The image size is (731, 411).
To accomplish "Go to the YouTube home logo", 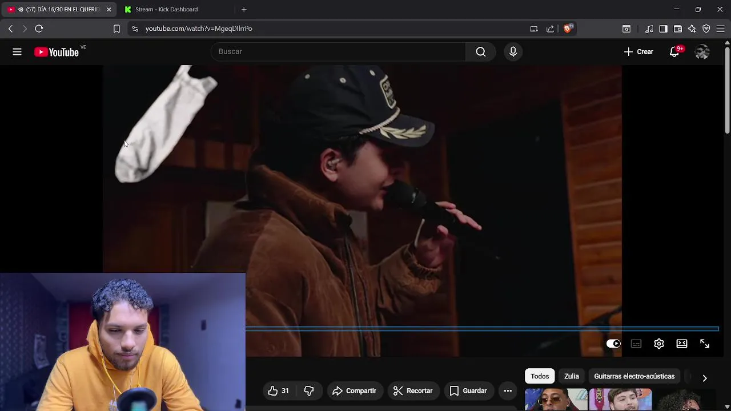I will pyautogui.click(x=57, y=52).
